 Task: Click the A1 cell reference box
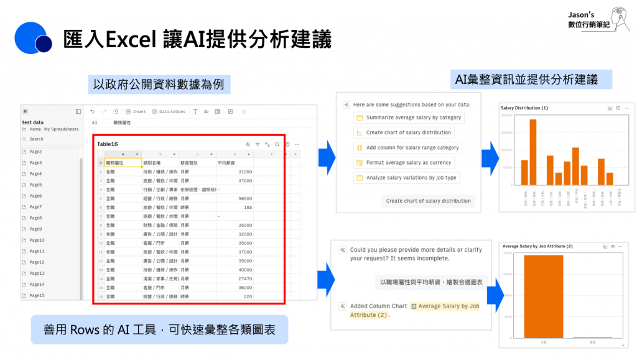(x=95, y=122)
